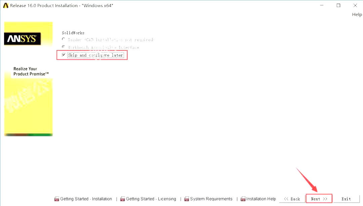Click the PDF icon beside System Requirements
The height and width of the screenshot is (206, 363).
pyautogui.click(x=187, y=199)
